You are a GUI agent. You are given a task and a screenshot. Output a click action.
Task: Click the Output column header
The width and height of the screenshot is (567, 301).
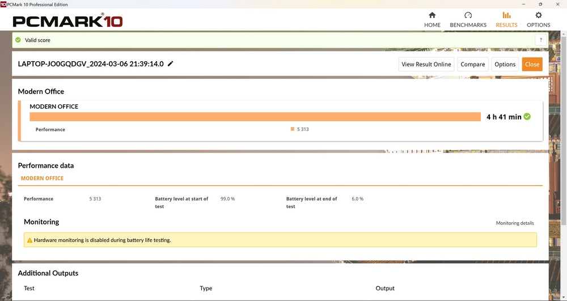click(x=385, y=289)
